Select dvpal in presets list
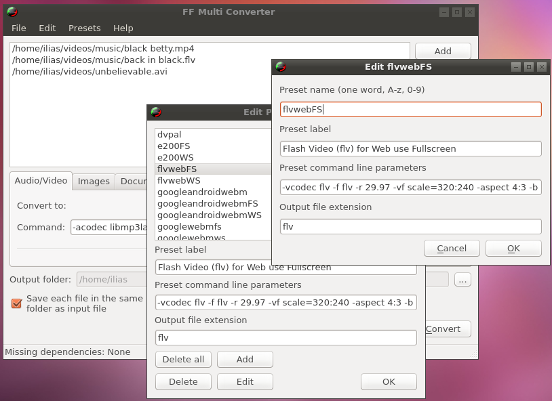552x401 pixels. pyautogui.click(x=213, y=135)
